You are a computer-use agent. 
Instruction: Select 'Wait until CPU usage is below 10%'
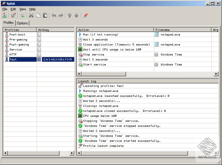click(112, 50)
